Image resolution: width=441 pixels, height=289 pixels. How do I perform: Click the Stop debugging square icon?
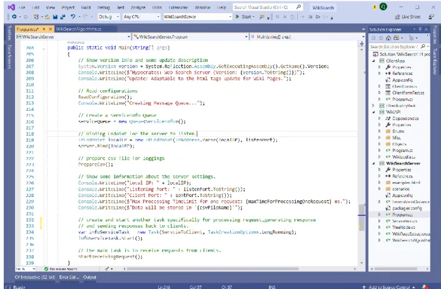285,17
